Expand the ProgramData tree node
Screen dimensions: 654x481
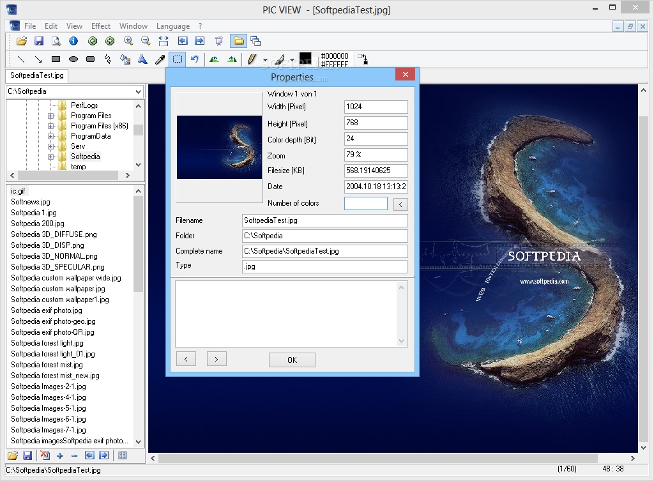(x=50, y=137)
